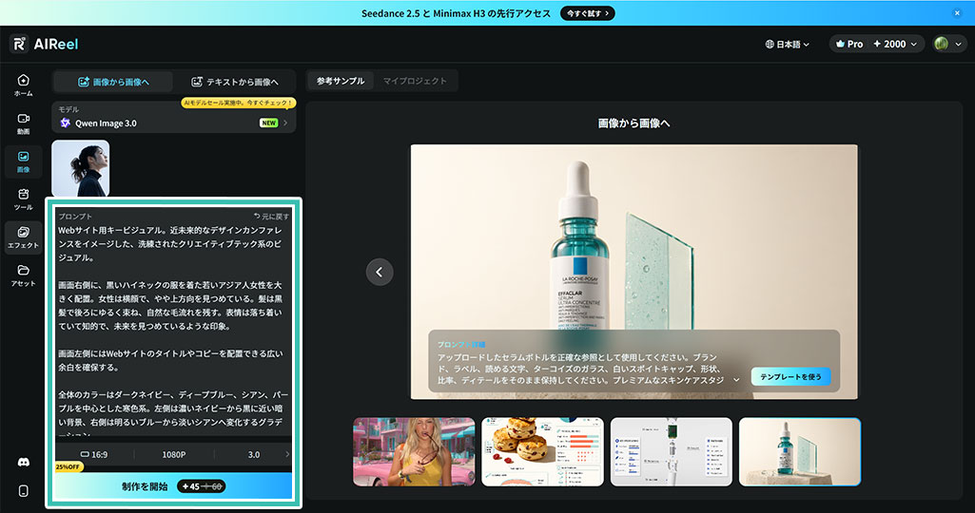Open the Discord icon in sidebar

tap(23, 463)
